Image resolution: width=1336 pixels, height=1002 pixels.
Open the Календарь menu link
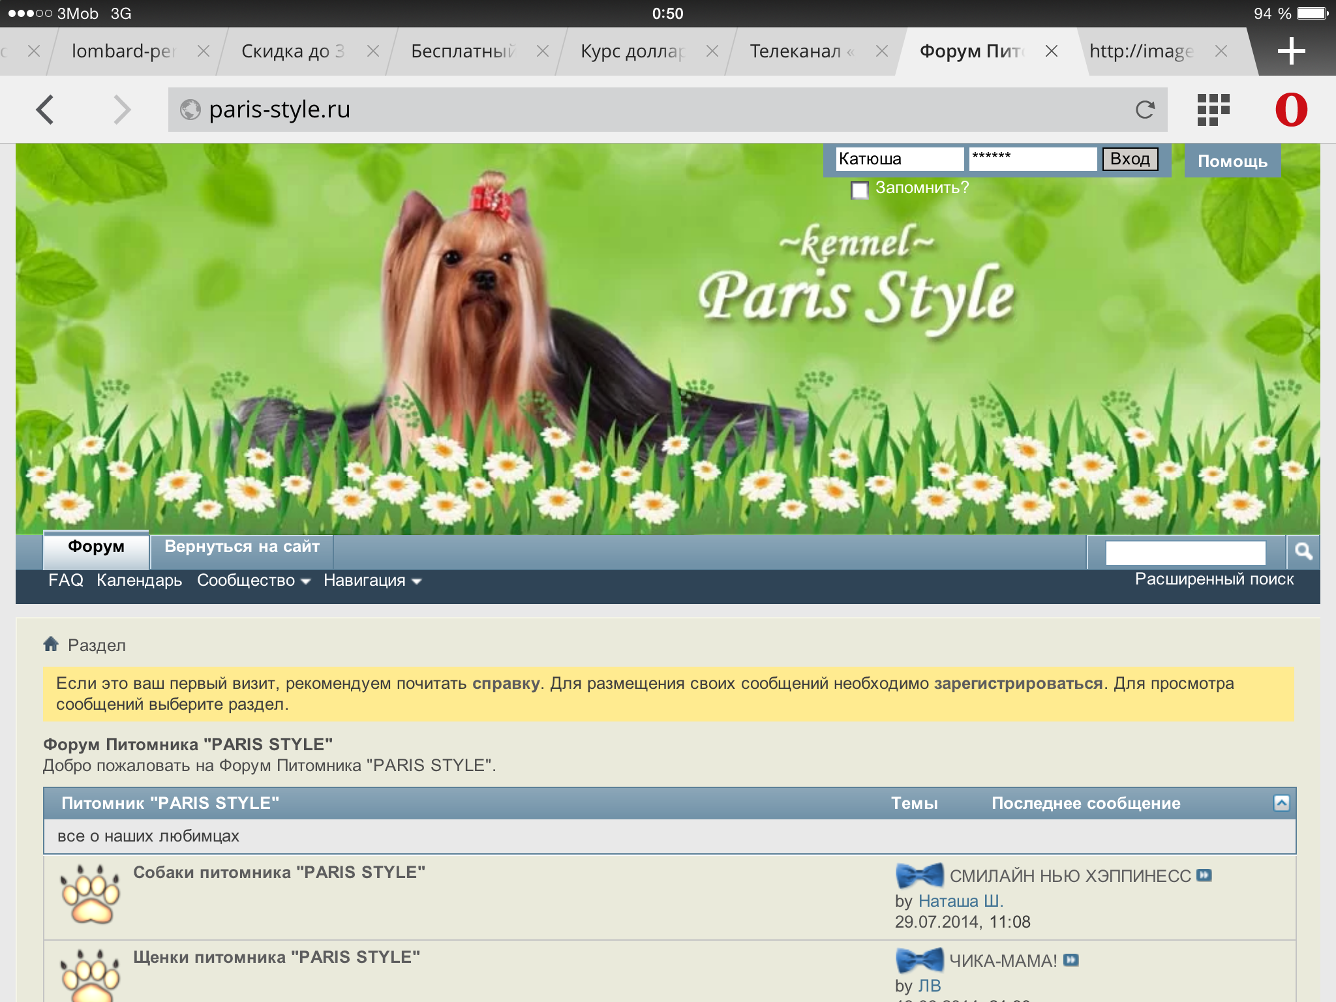click(139, 580)
